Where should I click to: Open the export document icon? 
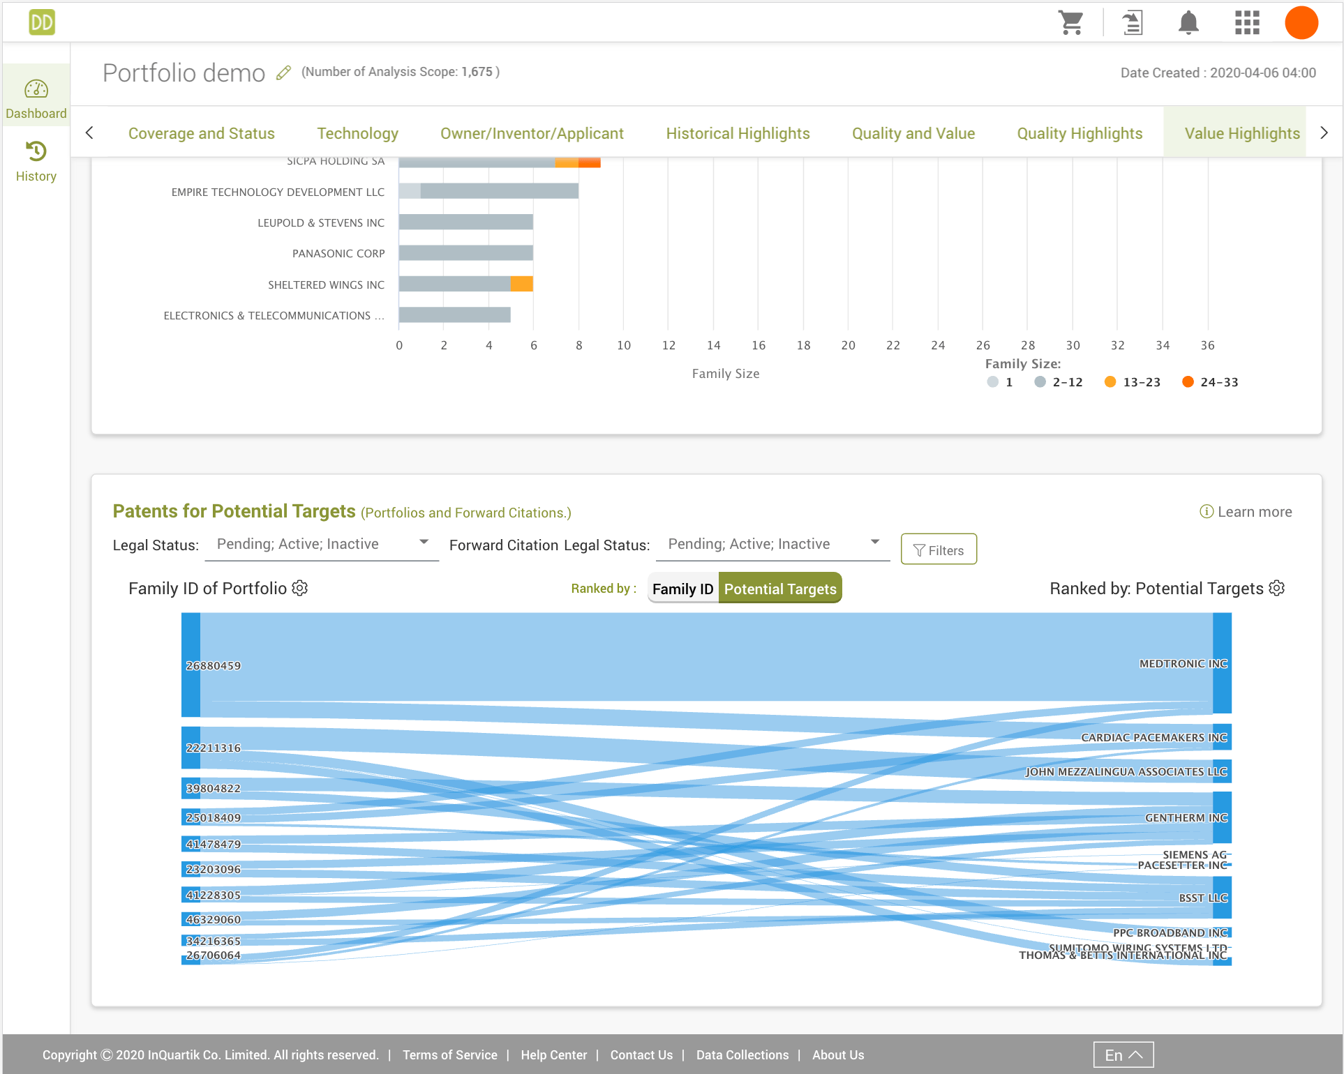click(1133, 22)
